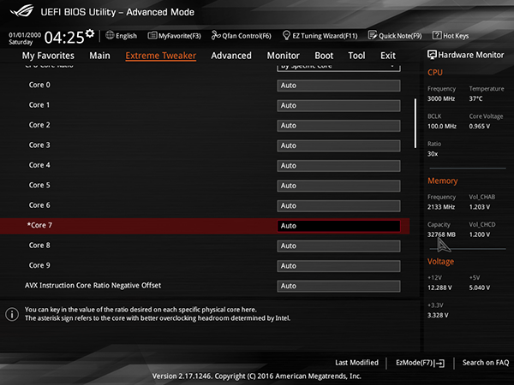The width and height of the screenshot is (514, 385).
Task: Click the Core 6 ratio field
Action: click(338, 206)
